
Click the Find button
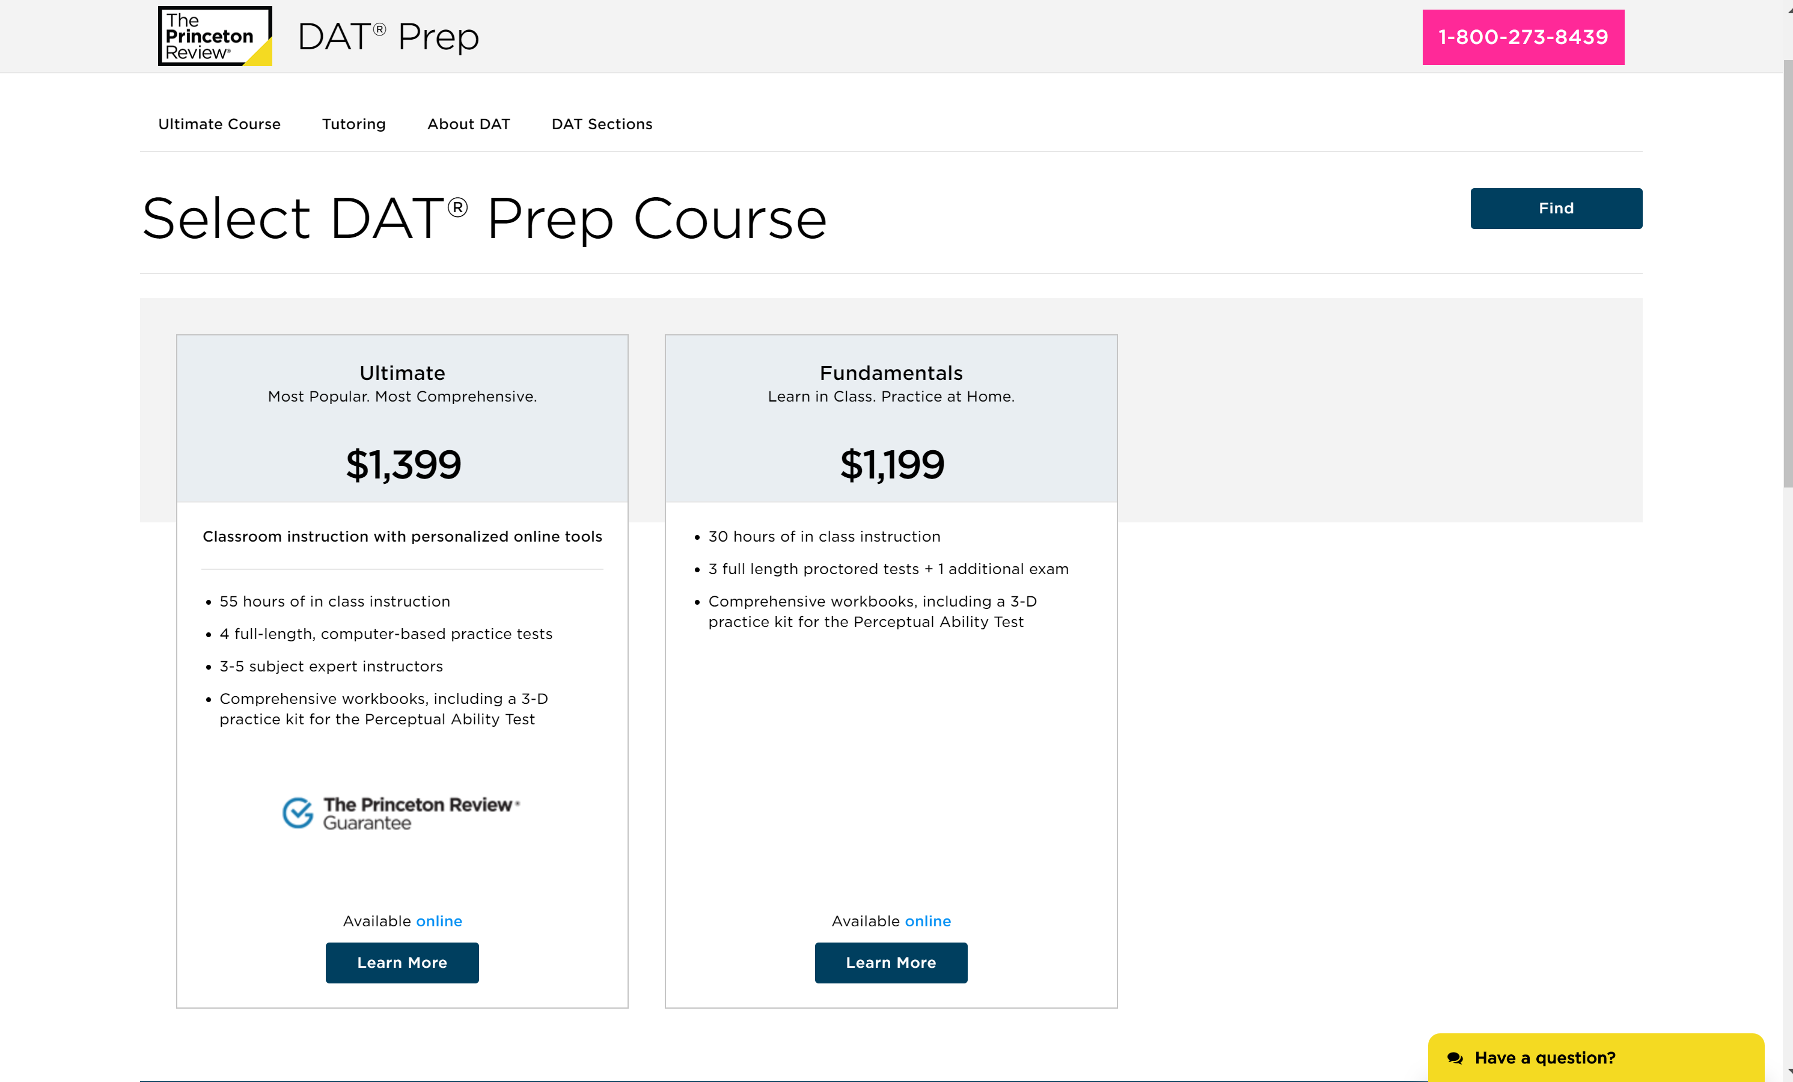(1556, 208)
